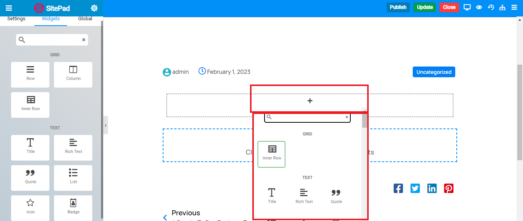This screenshot has width=523, height=221.
Task: Clear the popup search with the x
Action: (347, 117)
